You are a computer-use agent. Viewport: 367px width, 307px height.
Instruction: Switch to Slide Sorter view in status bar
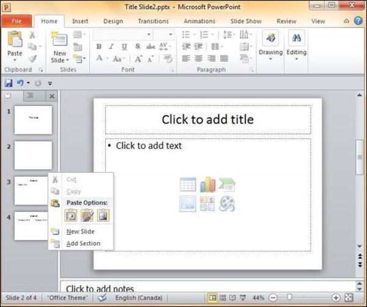[223, 298]
